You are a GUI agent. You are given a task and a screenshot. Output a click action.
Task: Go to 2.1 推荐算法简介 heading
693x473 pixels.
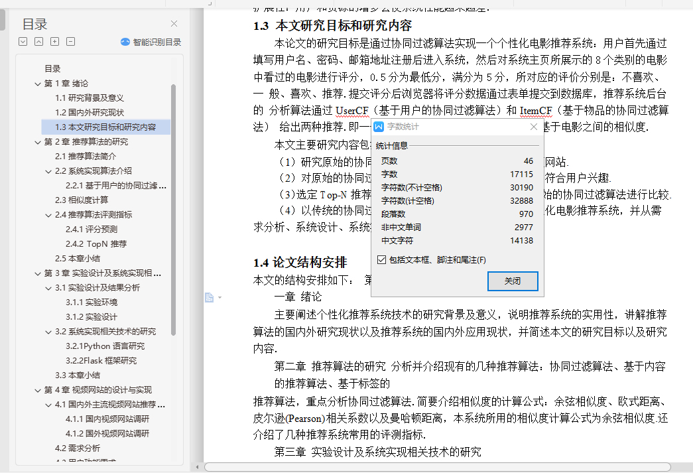[x=86, y=156]
